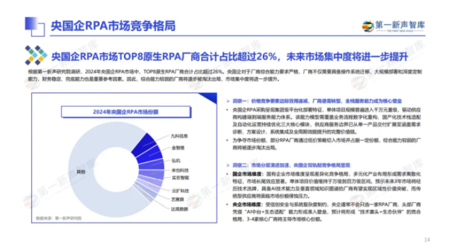Viewport: 449px width, 248px height.
Task: Click the 来也科技 chart label
Action: tap(180, 170)
